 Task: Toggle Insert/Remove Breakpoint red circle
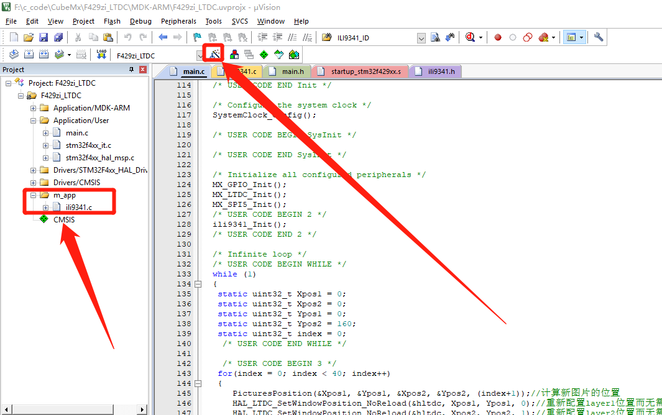pyautogui.click(x=498, y=37)
